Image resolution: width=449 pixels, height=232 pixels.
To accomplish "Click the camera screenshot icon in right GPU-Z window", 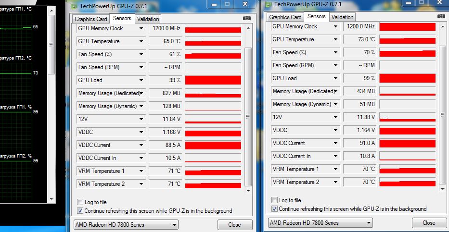I will point(441,16).
